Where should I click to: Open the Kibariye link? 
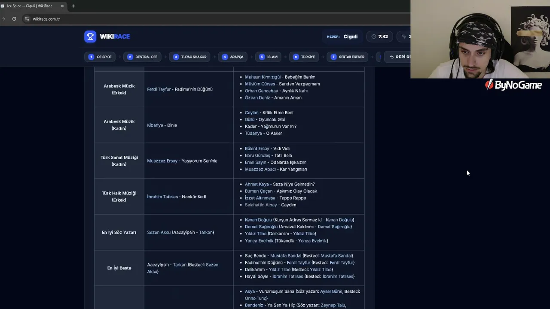point(155,125)
